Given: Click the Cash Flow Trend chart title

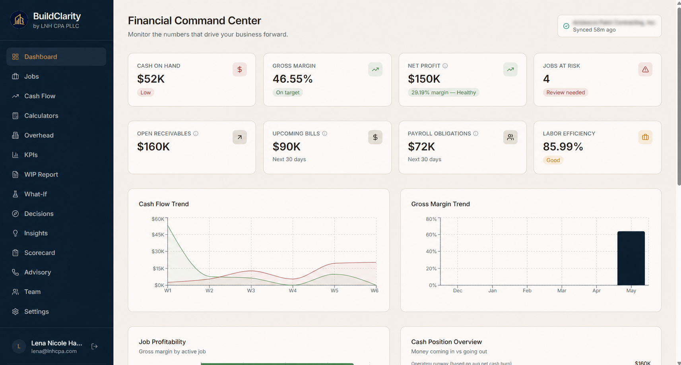Looking at the screenshot, I should coord(164,204).
